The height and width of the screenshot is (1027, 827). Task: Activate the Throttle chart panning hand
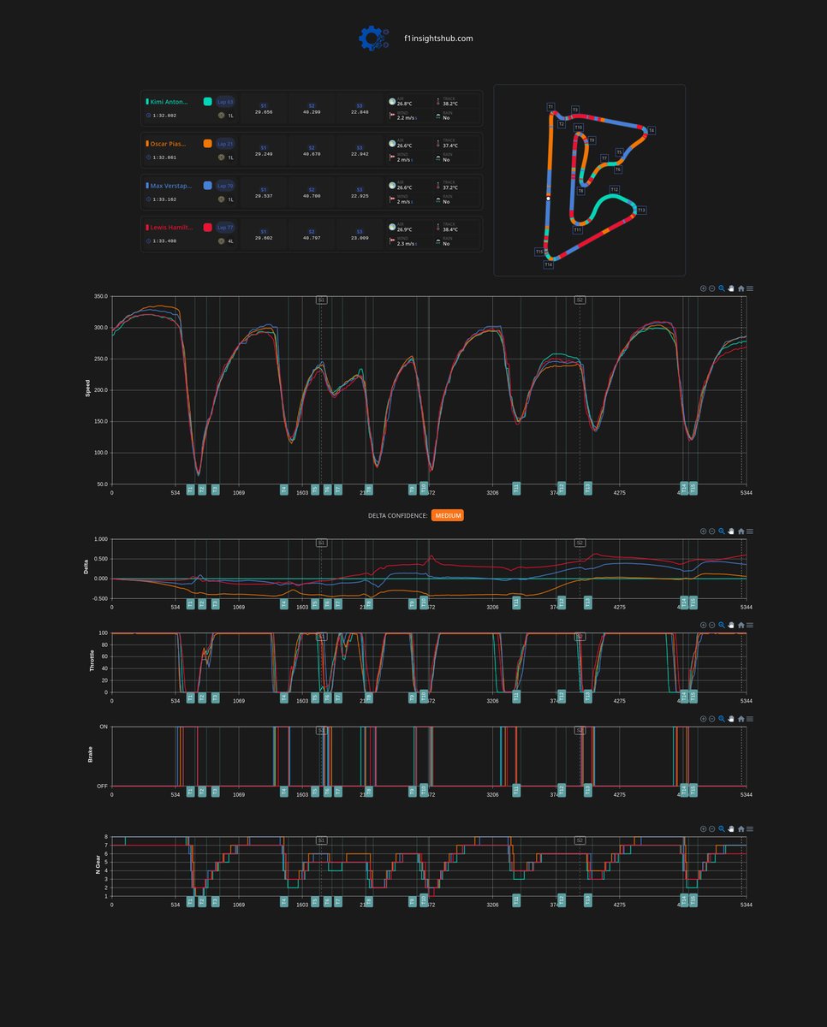(x=731, y=625)
